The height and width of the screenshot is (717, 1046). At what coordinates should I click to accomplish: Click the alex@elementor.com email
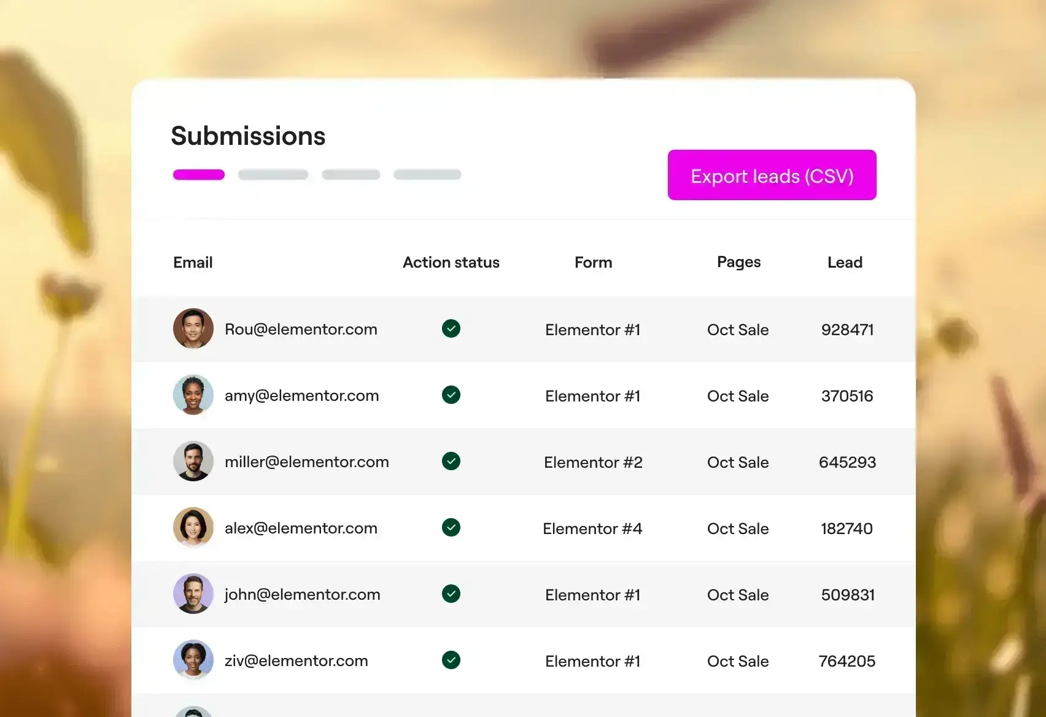point(301,528)
